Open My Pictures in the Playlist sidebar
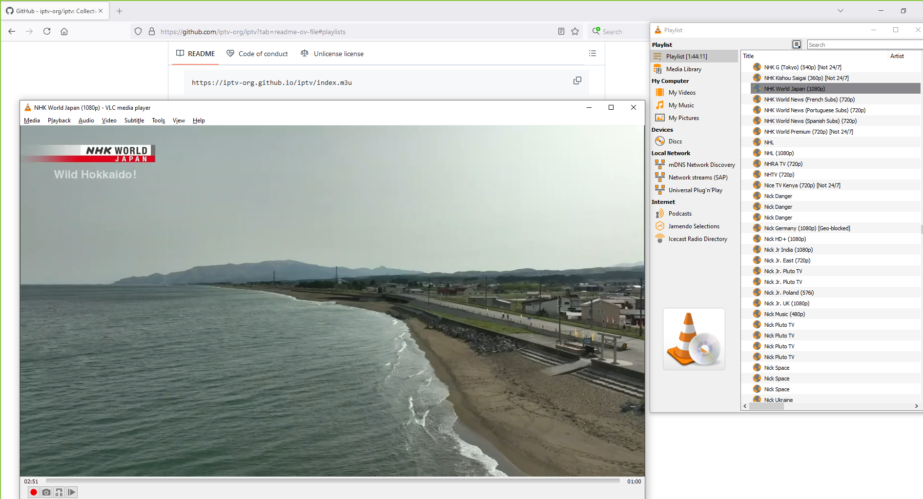The height and width of the screenshot is (499, 923). tap(683, 118)
